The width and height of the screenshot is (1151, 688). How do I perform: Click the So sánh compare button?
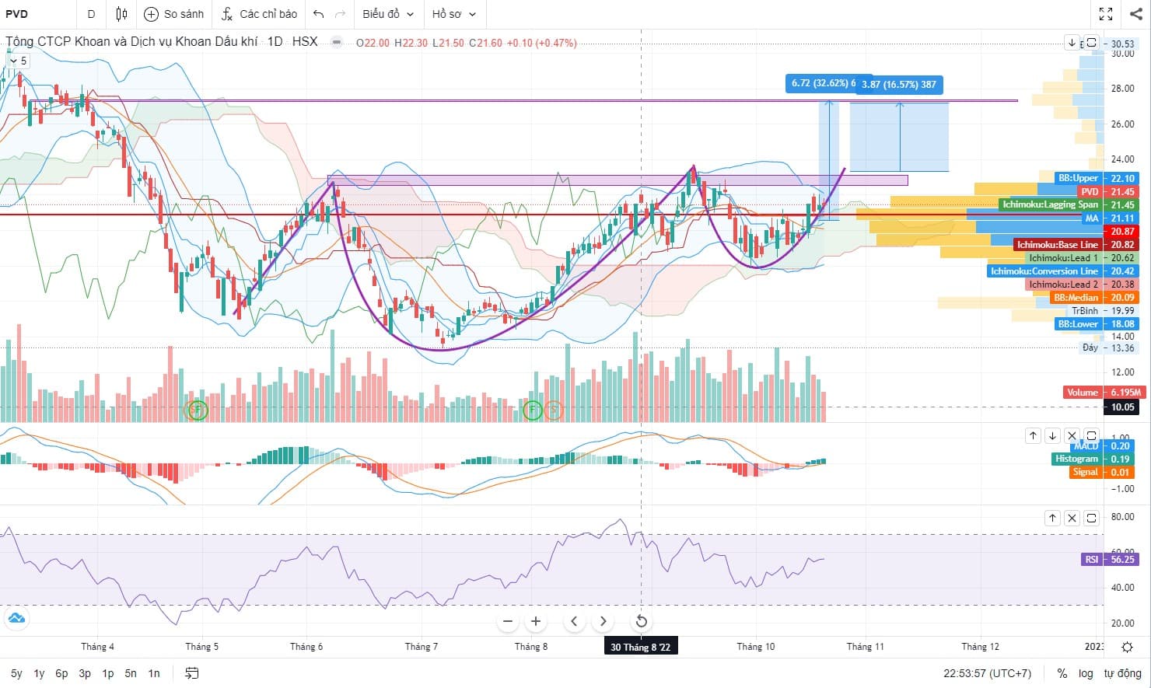point(174,14)
